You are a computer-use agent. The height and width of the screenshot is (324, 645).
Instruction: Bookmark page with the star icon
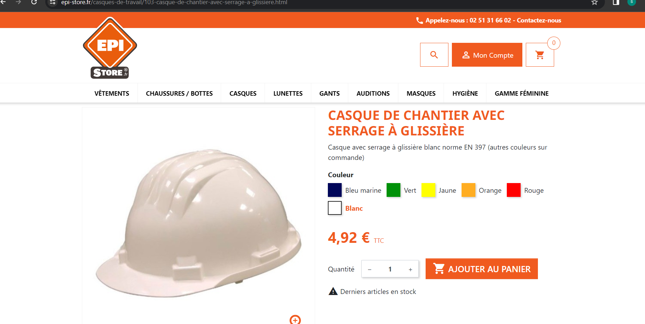[x=594, y=2]
